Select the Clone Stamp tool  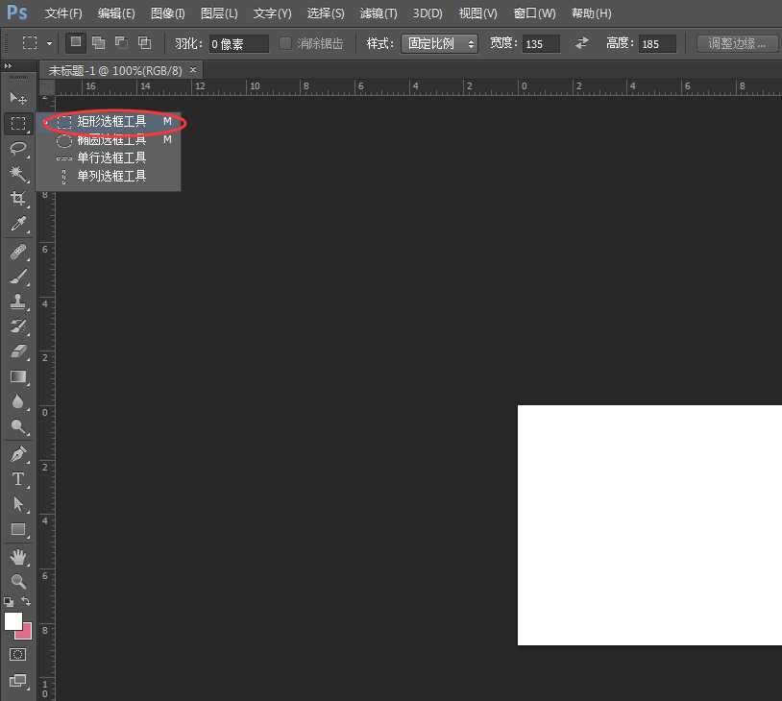click(x=17, y=301)
